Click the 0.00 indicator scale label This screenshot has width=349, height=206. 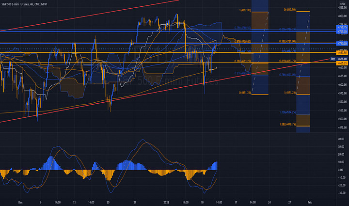pos(341,170)
